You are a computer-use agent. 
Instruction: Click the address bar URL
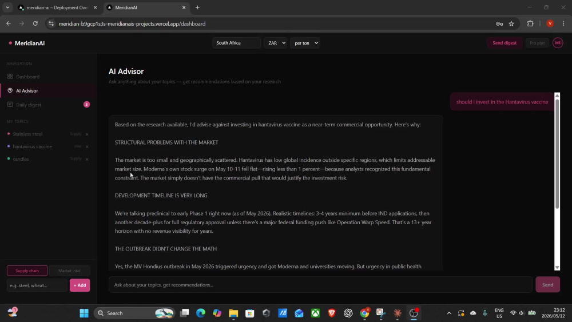click(x=132, y=23)
